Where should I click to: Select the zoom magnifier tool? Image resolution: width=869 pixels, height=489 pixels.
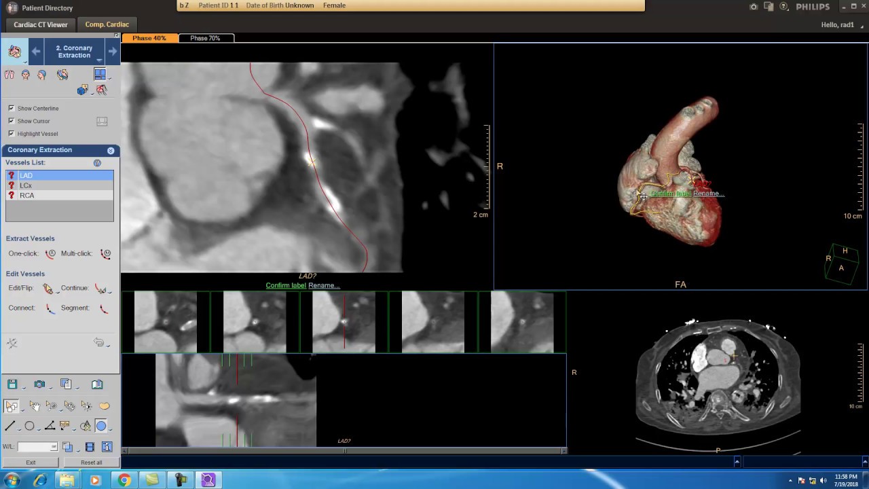[52, 406]
